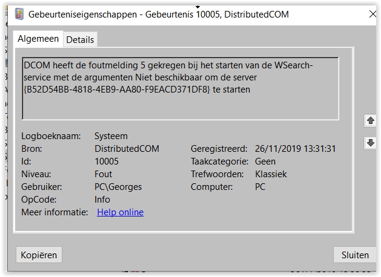The image size is (381, 277).
Task: Select the Id value 10005
Action: [x=107, y=161]
